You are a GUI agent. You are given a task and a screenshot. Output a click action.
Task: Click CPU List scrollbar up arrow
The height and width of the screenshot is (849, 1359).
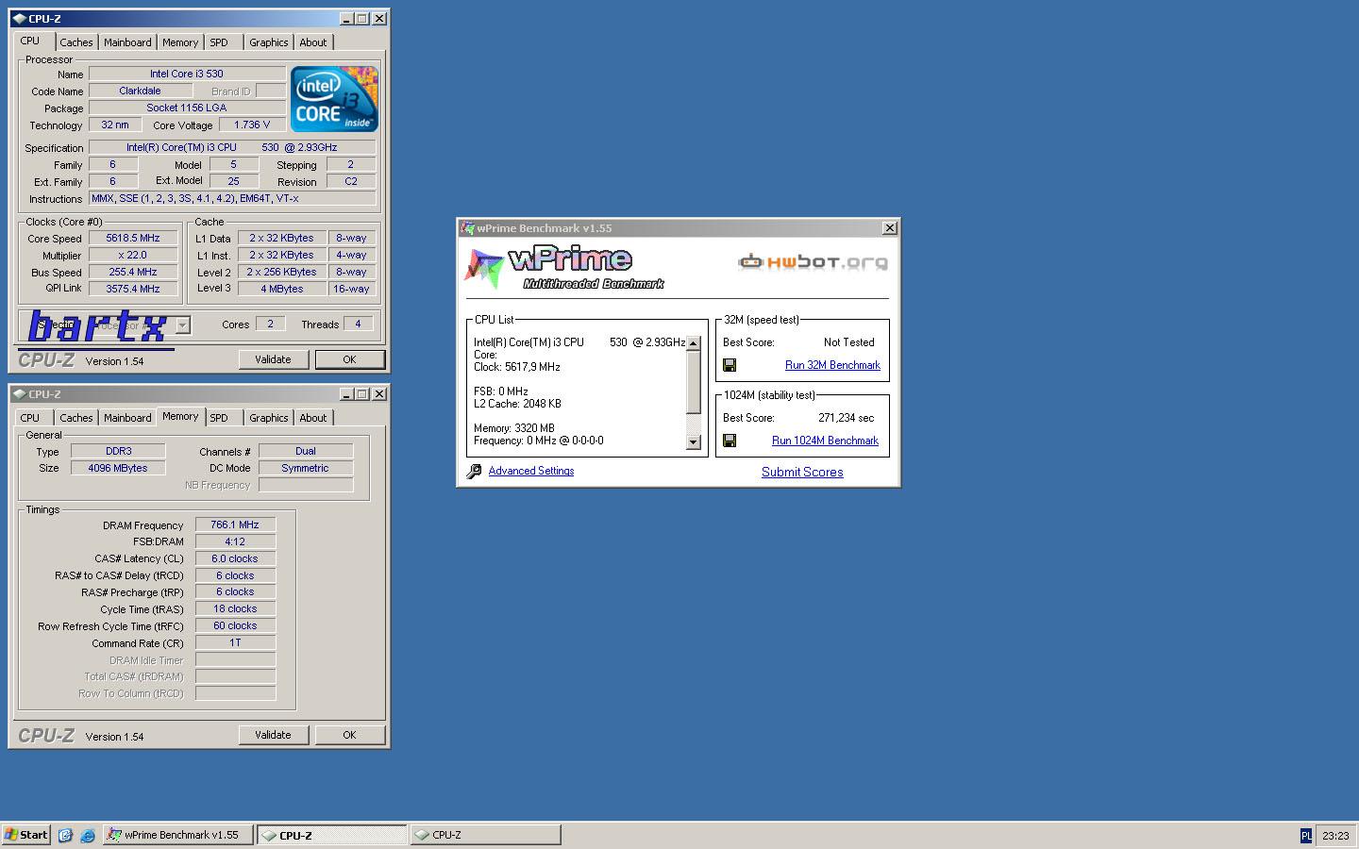tap(693, 343)
